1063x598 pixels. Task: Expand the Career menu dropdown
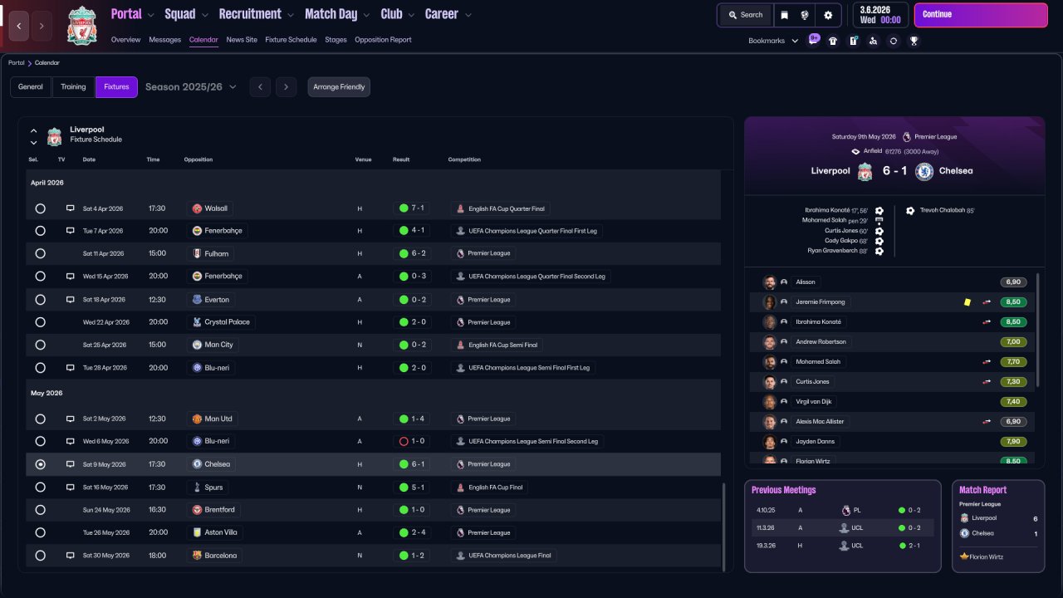pos(468,15)
